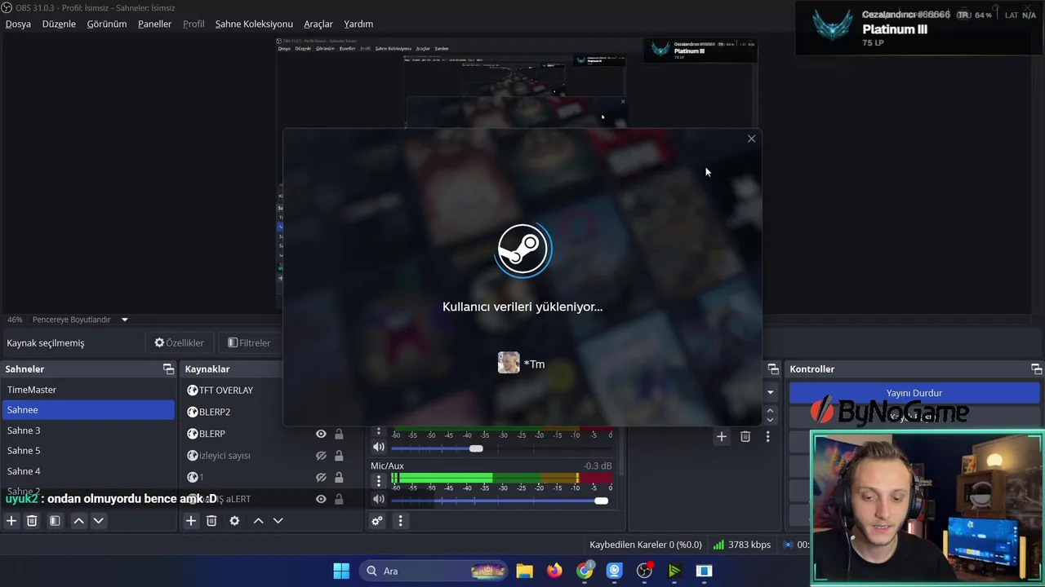
Task: Open source Filtreler button
Action: click(249, 343)
